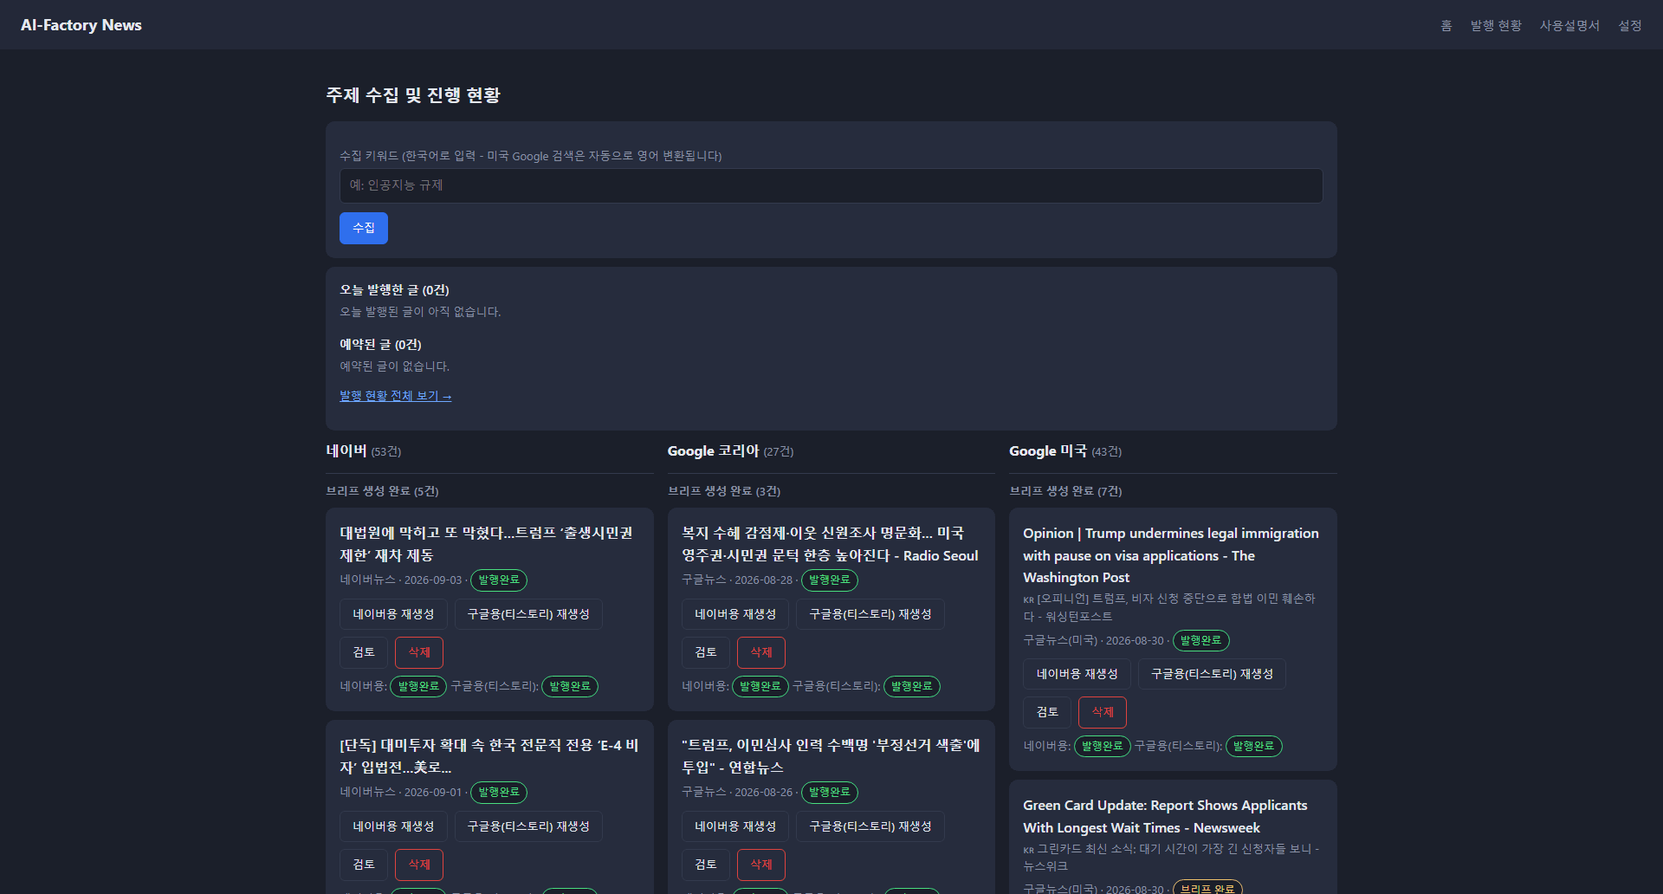The height and width of the screenshot is (894, 1663).
Task: Select the Green Card Update article title
Action: (x=1165, y=817)
